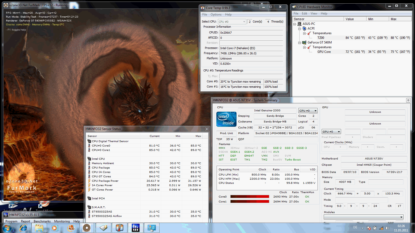
Task: Open HWiNFO32 Report menu
Action: tap(25, 221)
